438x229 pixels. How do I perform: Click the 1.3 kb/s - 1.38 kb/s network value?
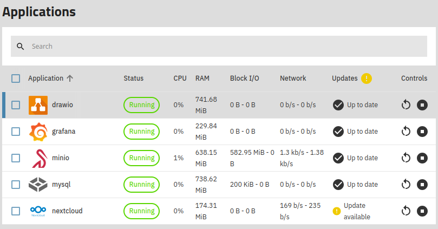point(302,158)
